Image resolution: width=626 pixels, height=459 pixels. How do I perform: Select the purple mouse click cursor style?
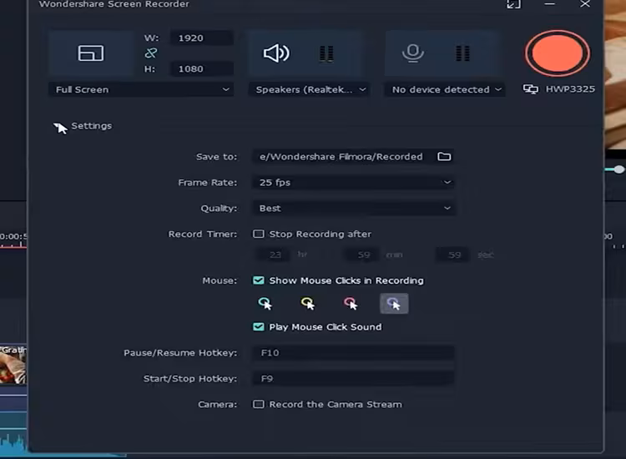[394, 303]
